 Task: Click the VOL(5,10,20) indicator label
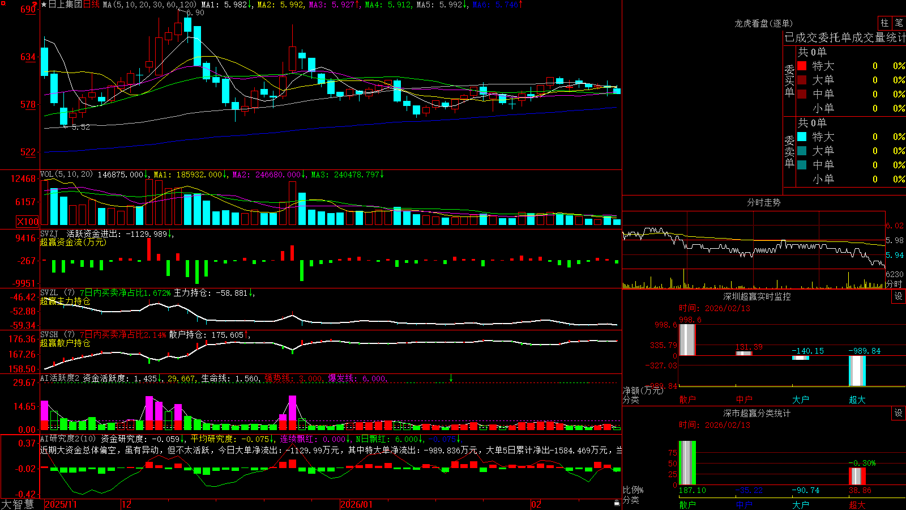[x=66, y=175]
